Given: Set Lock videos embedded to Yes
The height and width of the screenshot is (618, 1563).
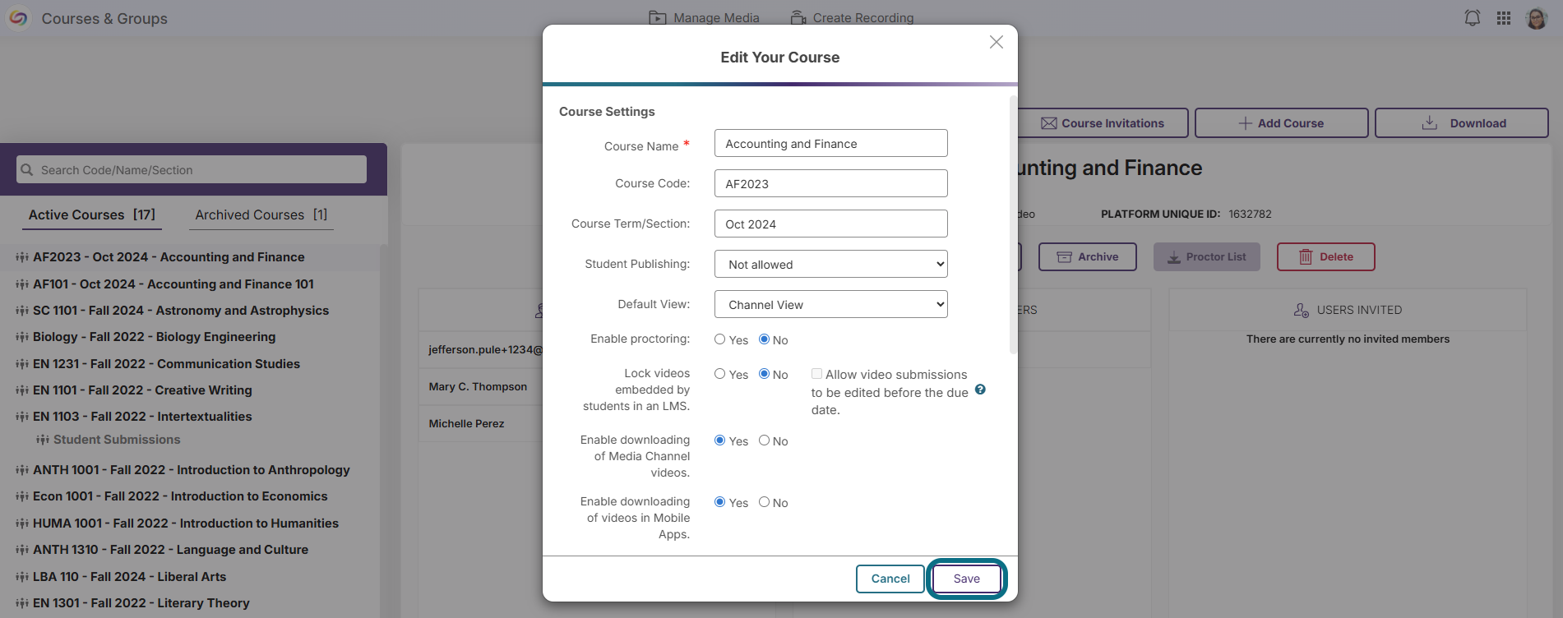Looking at the screenshot, I should (719, 374).
